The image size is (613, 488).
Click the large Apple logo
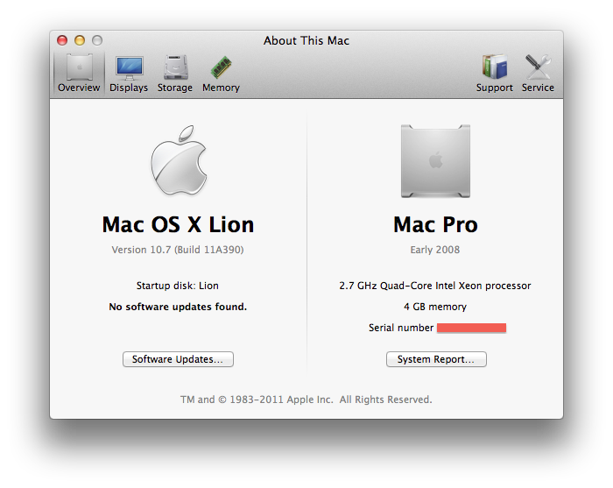point(179,160)
